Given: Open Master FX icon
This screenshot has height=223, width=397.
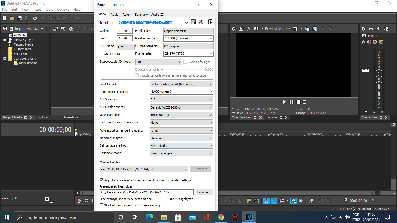Looking at the screenshot, I should point(363,42).
